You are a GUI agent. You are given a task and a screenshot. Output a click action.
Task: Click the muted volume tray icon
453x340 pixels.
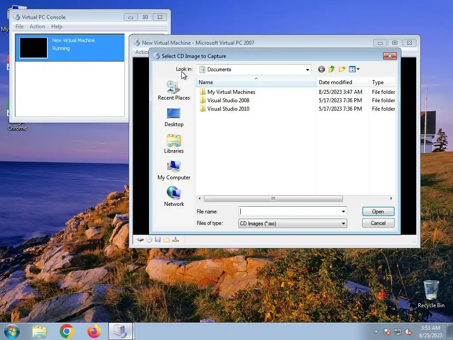coord(408,332)
